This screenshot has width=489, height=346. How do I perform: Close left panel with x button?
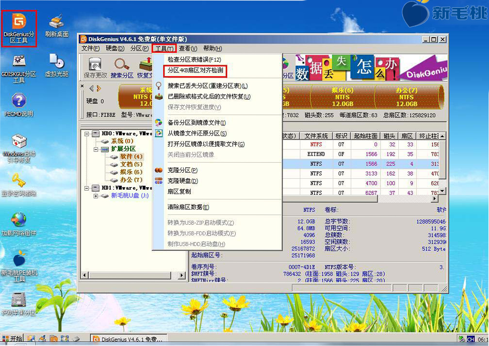pos(82,86)
